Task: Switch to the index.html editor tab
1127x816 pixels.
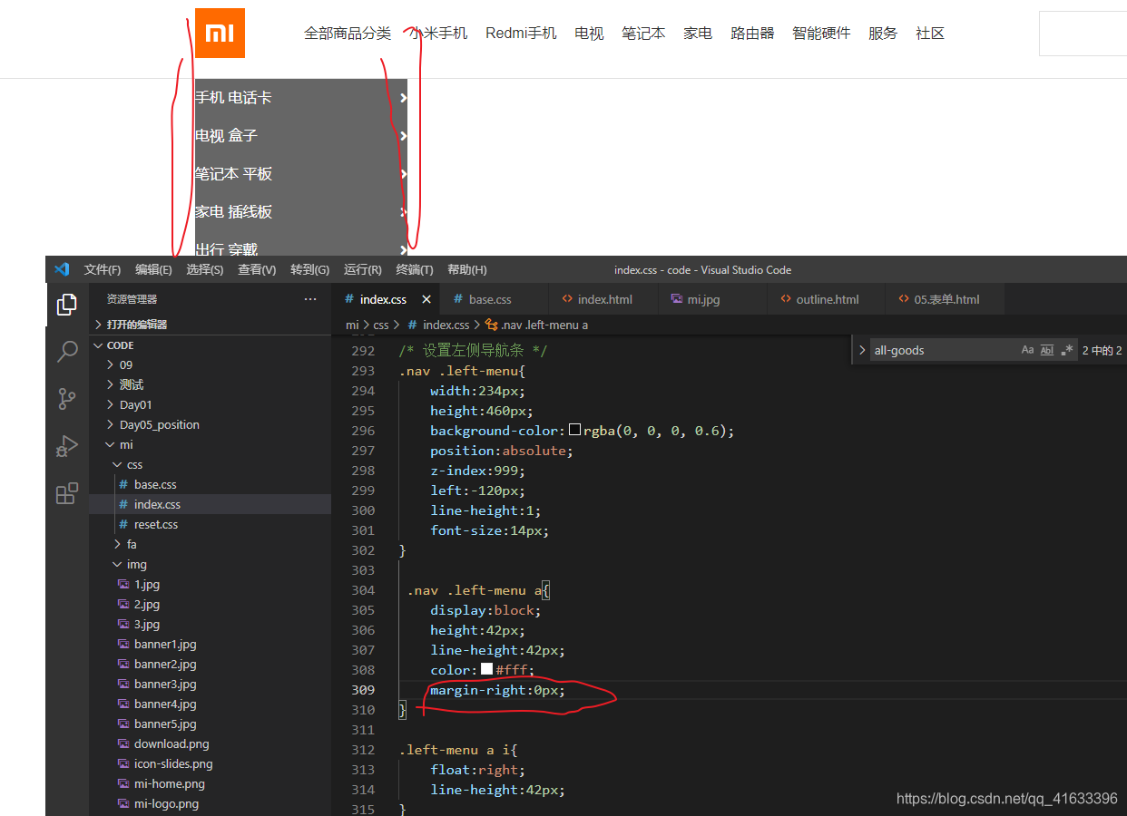Action: 604,299
